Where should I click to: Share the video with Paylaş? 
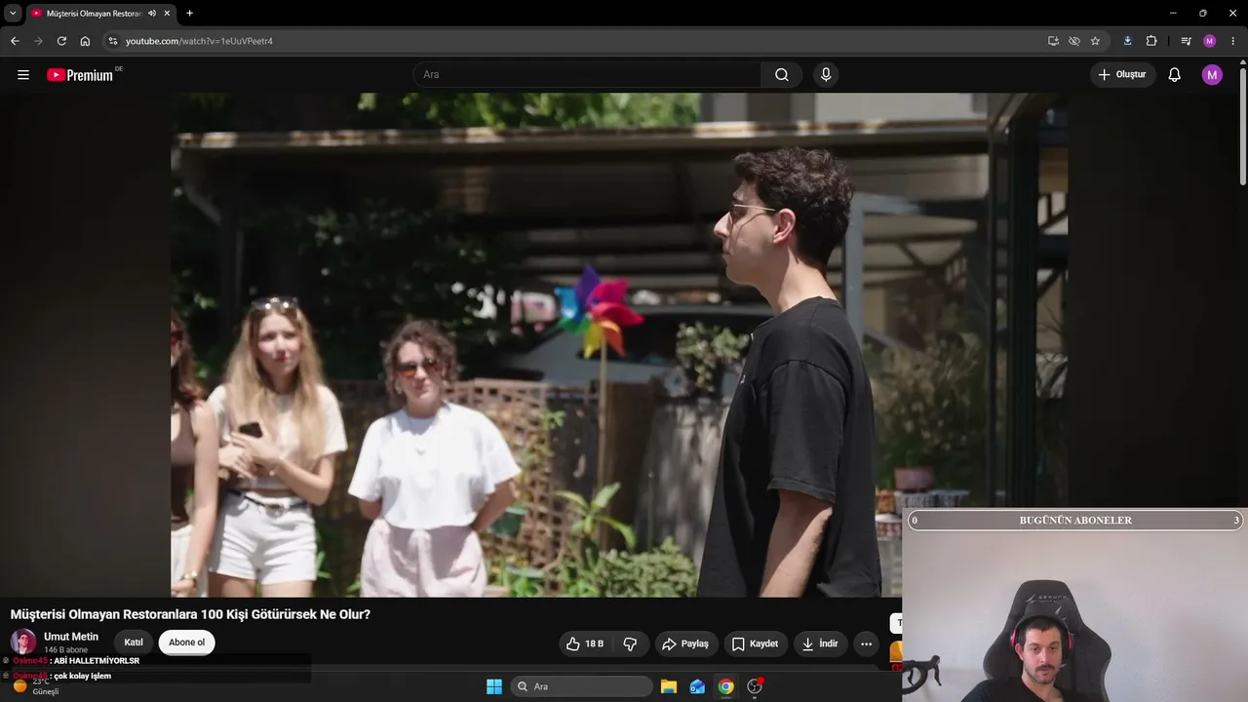pyautogui.click(x=684, y=643)
